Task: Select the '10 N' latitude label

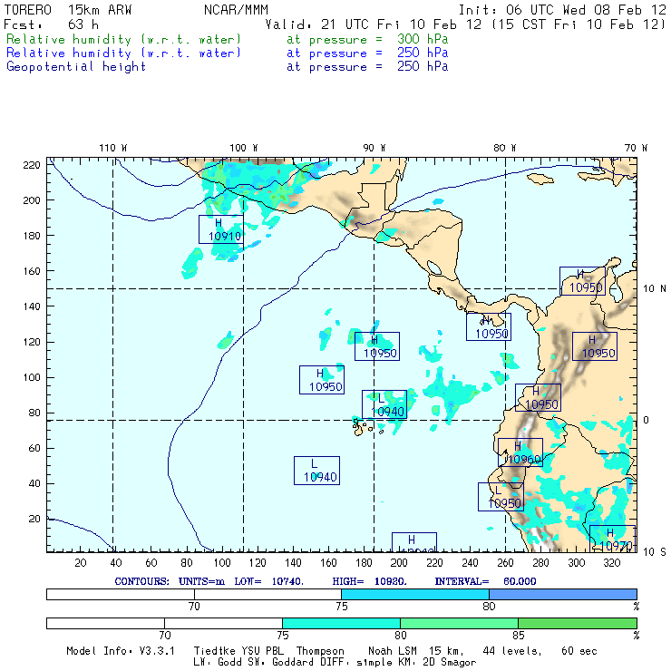Action: [655, 289]
